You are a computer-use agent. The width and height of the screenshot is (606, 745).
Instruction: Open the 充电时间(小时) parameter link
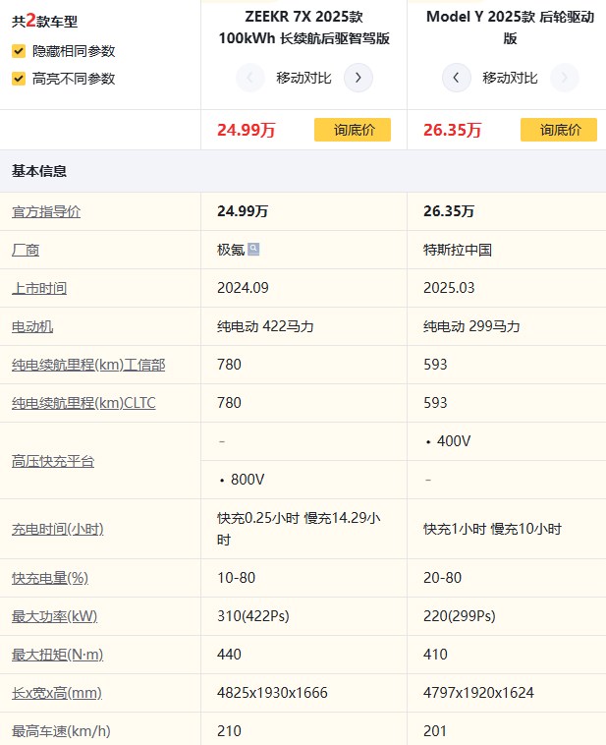pos(58,529)
